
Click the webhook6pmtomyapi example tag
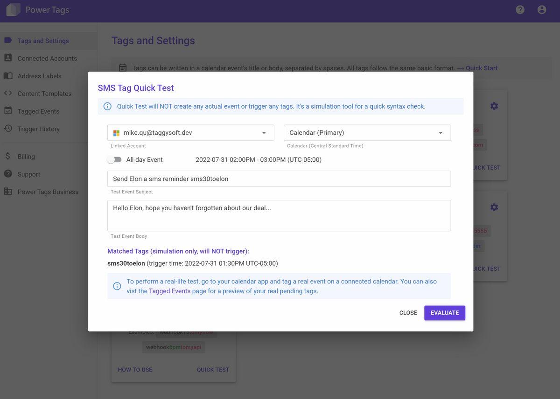pyautogui.click(x=174, y=347)
